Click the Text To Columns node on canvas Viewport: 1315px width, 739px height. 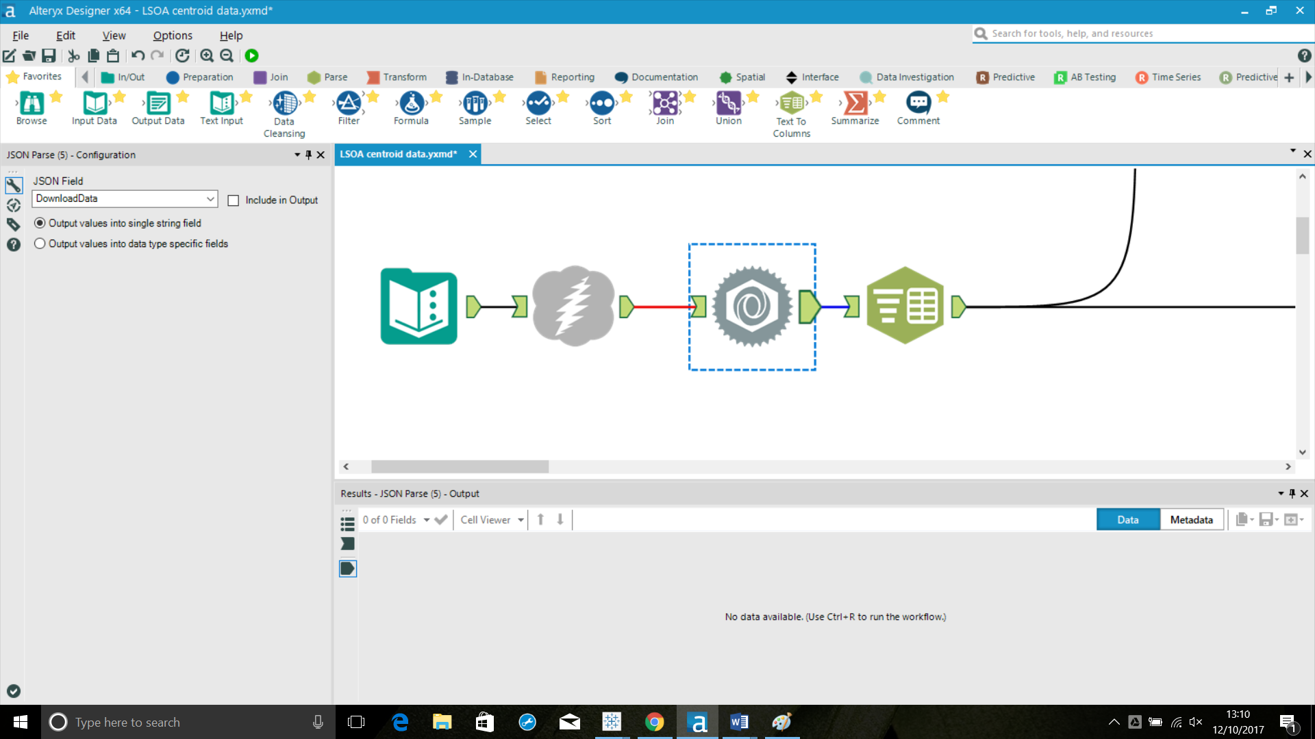(x=905, y=305)
